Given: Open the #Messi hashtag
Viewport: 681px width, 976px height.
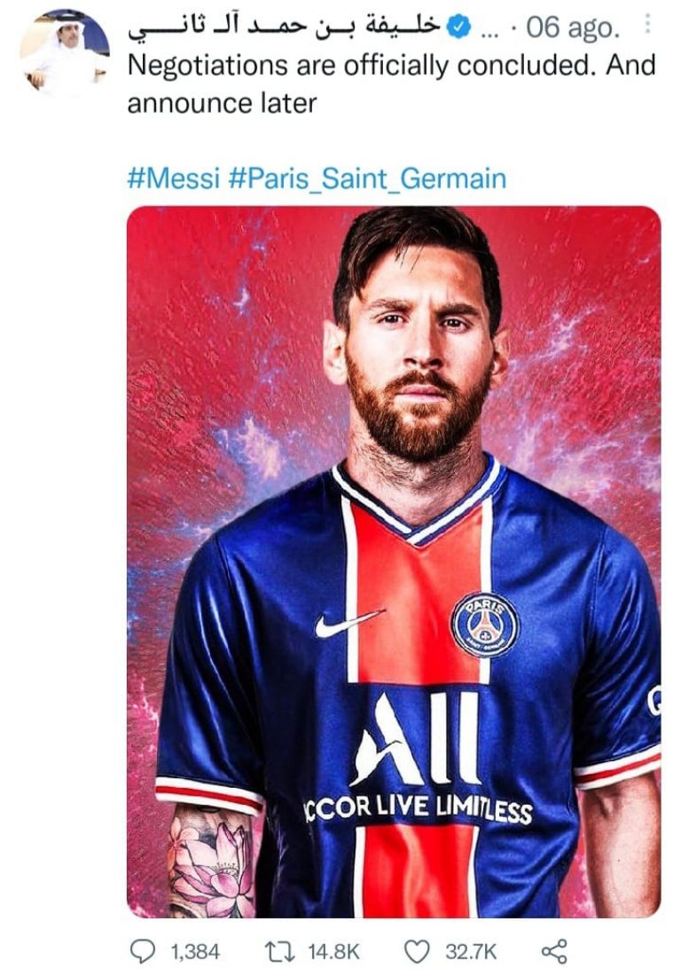Looking at the screenshot, I should click(173, 178).
